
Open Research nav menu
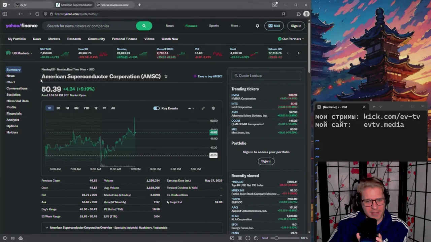point(74,39)
